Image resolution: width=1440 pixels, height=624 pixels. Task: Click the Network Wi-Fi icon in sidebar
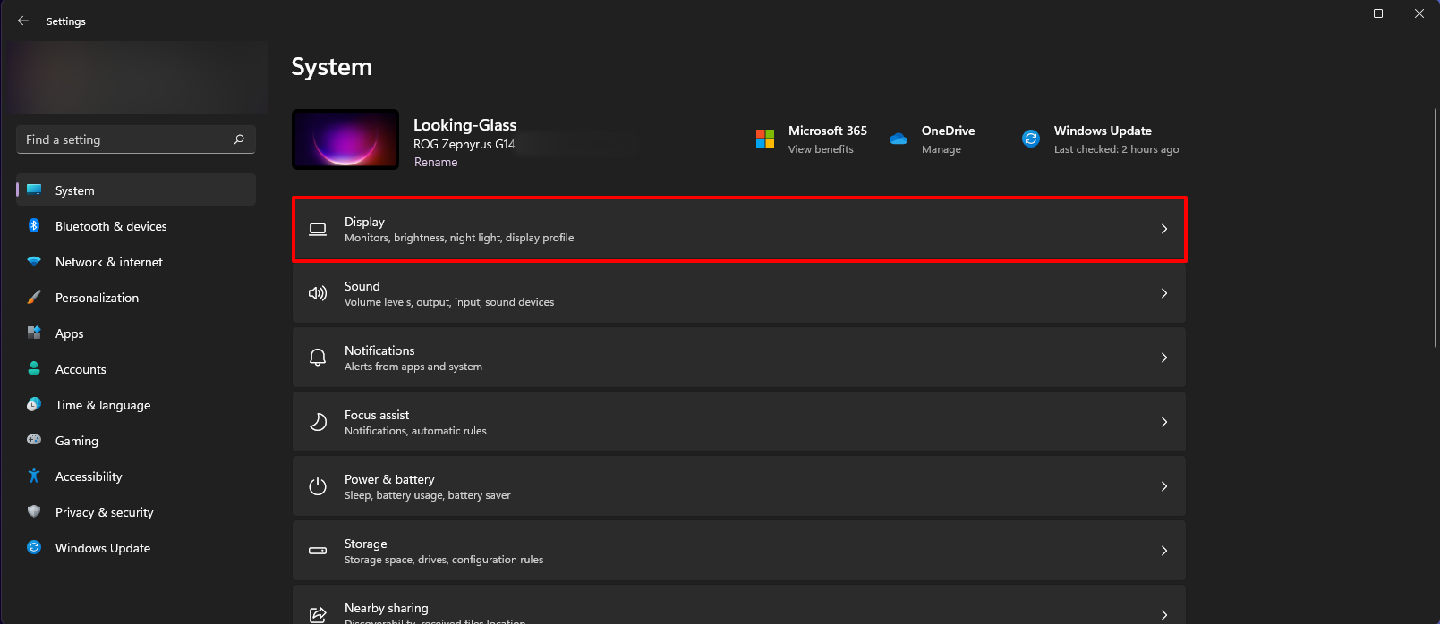coord(34,261)
